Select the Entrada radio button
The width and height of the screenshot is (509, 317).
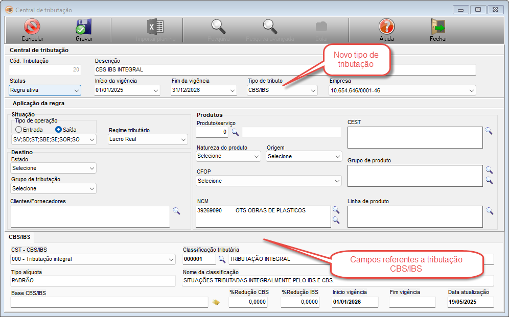(19, 130)
